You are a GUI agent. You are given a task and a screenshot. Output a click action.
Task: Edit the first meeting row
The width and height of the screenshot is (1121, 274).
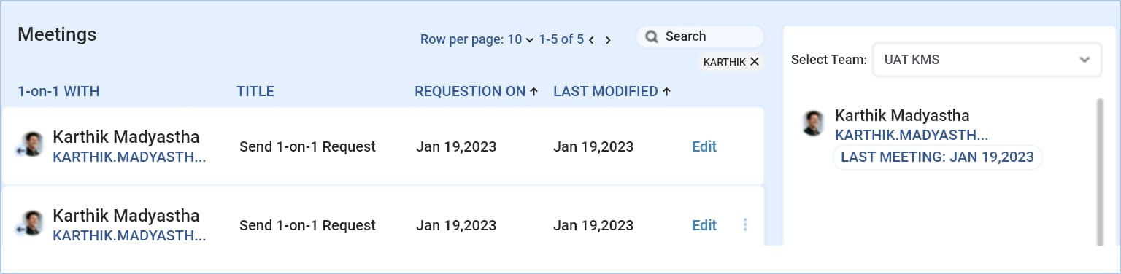704,146
